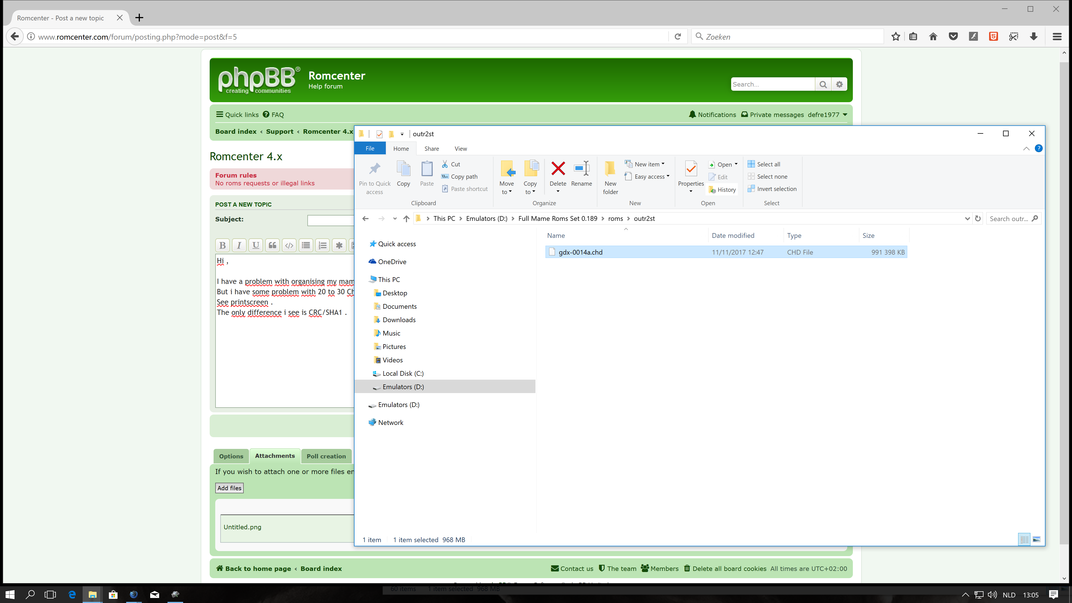Click the Cut icon in Explorer ribbon
1072x603 pixels.
click(445, 164)
